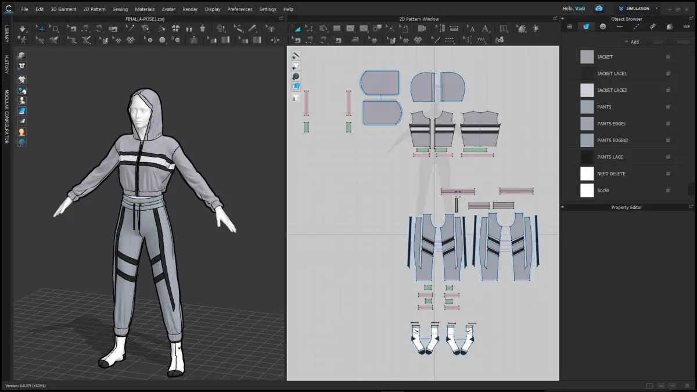This screenshot has height=392, width=697.
Task: Click the avatar head display icon in 3D view
Action: pos(21,132)
